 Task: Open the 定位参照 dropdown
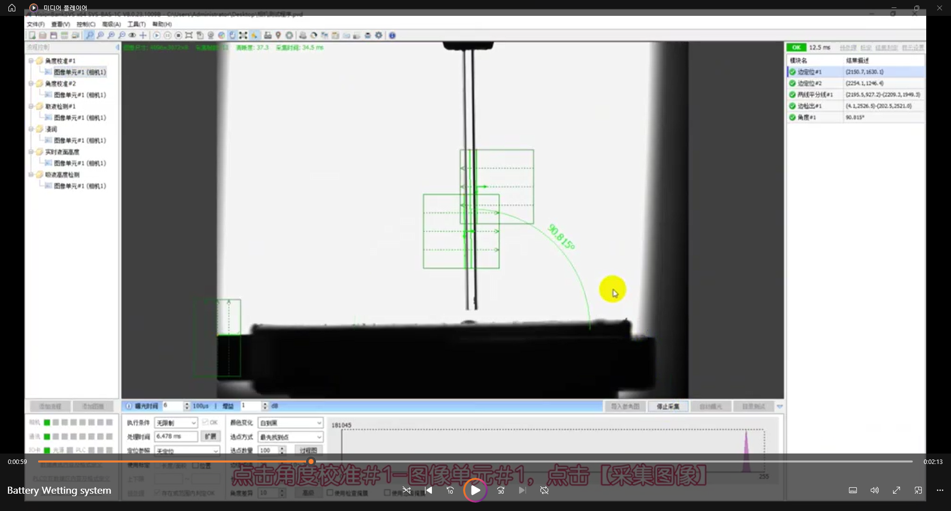(187, 451)
